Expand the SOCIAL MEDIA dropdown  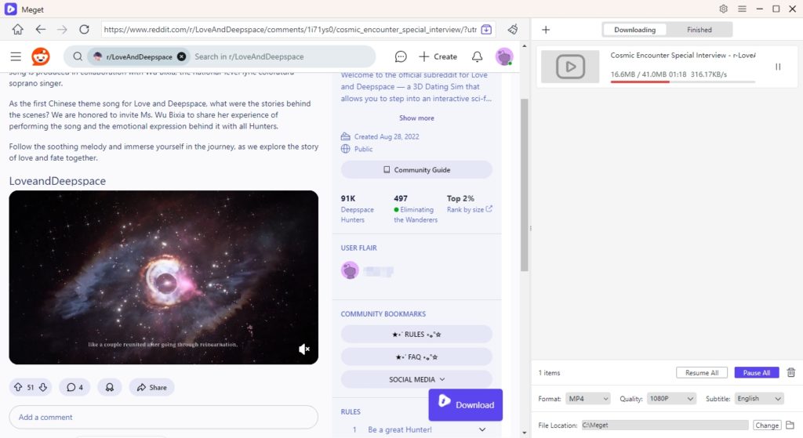click(416, 379)
